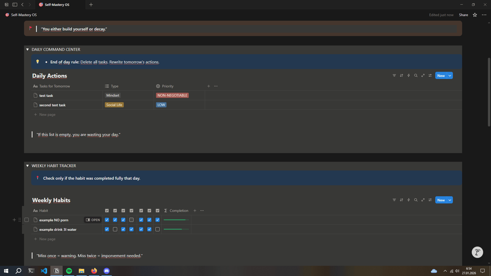The width and height of the screenshot is (491, 276).
Task: Collapse the WEEKLY HABIT TRACKER toggle
Action: (x=27, y=166)
